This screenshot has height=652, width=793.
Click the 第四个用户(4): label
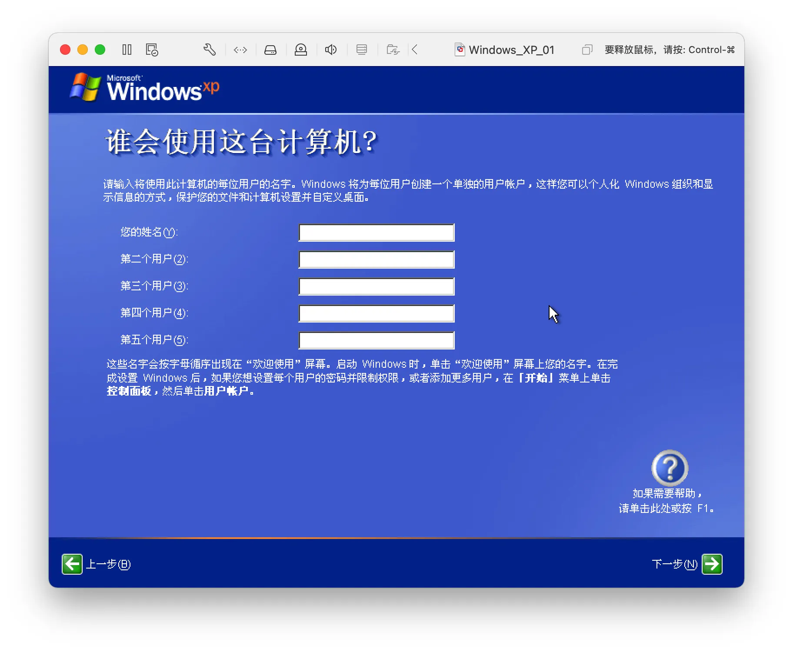tap(154, 313)
